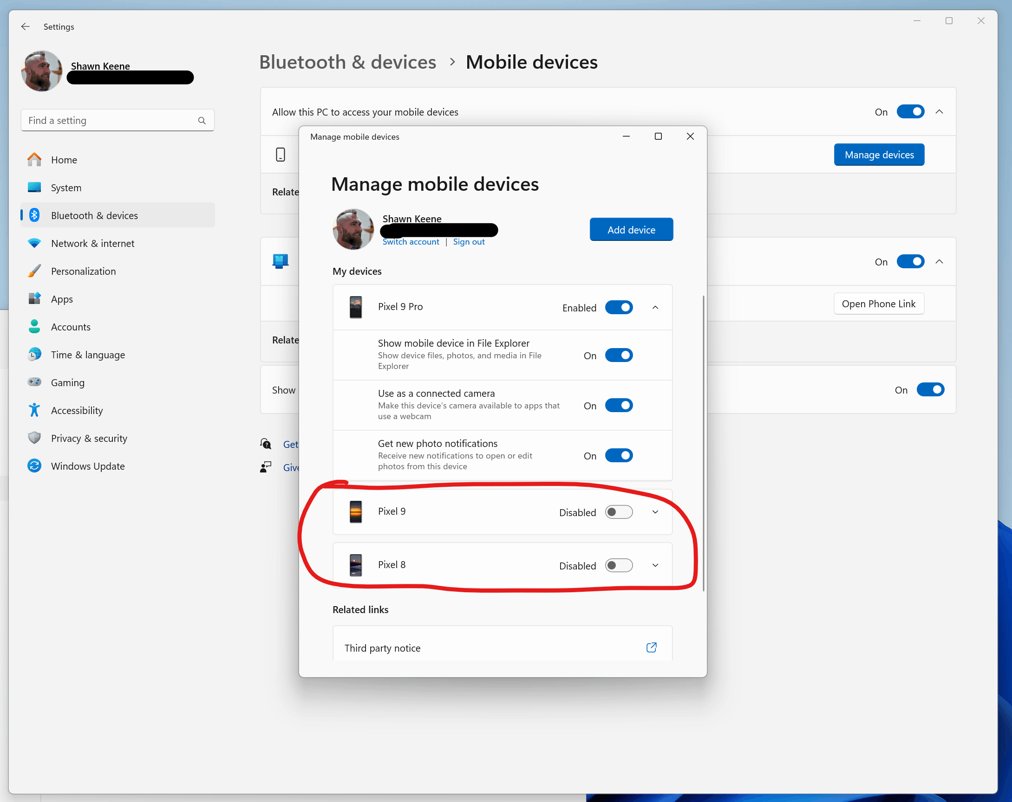Open the Network & internet section
This screenshot has height=802, width=1012.
point(92,243)
